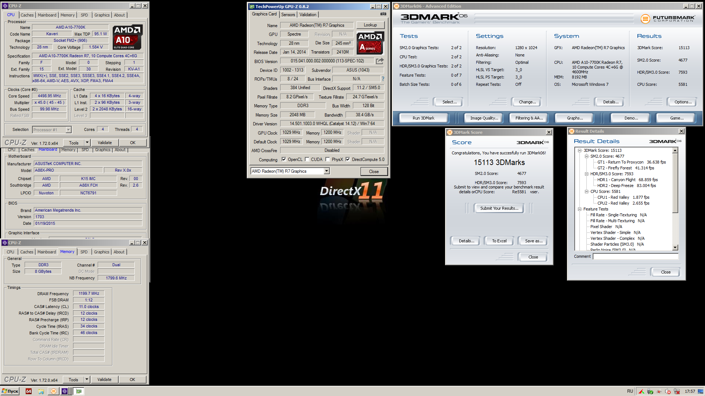Collapse the 3DMark Score: 15113 tree node

tap(579, 150)
